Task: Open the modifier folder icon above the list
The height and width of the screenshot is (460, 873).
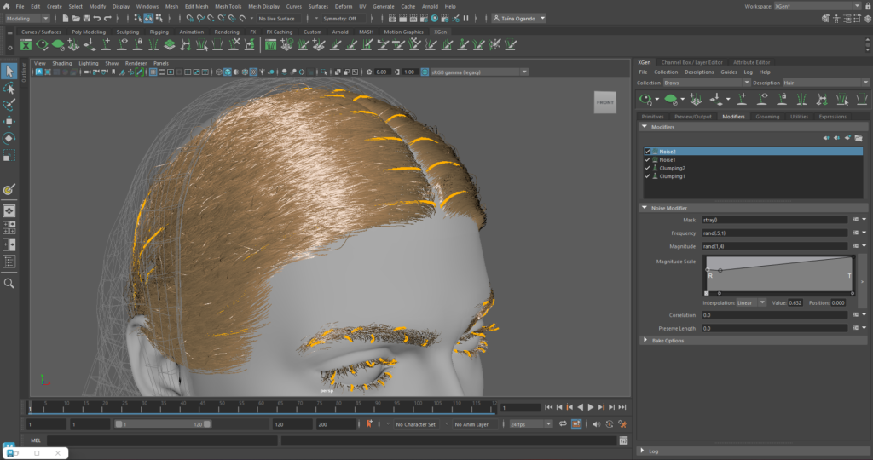Action: pos(859,137)
